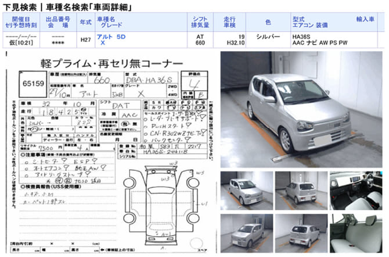This screenshot has height=257, width=389.
Task: Open the rear view car thumbnail with shutter
Action: [301, 190]
